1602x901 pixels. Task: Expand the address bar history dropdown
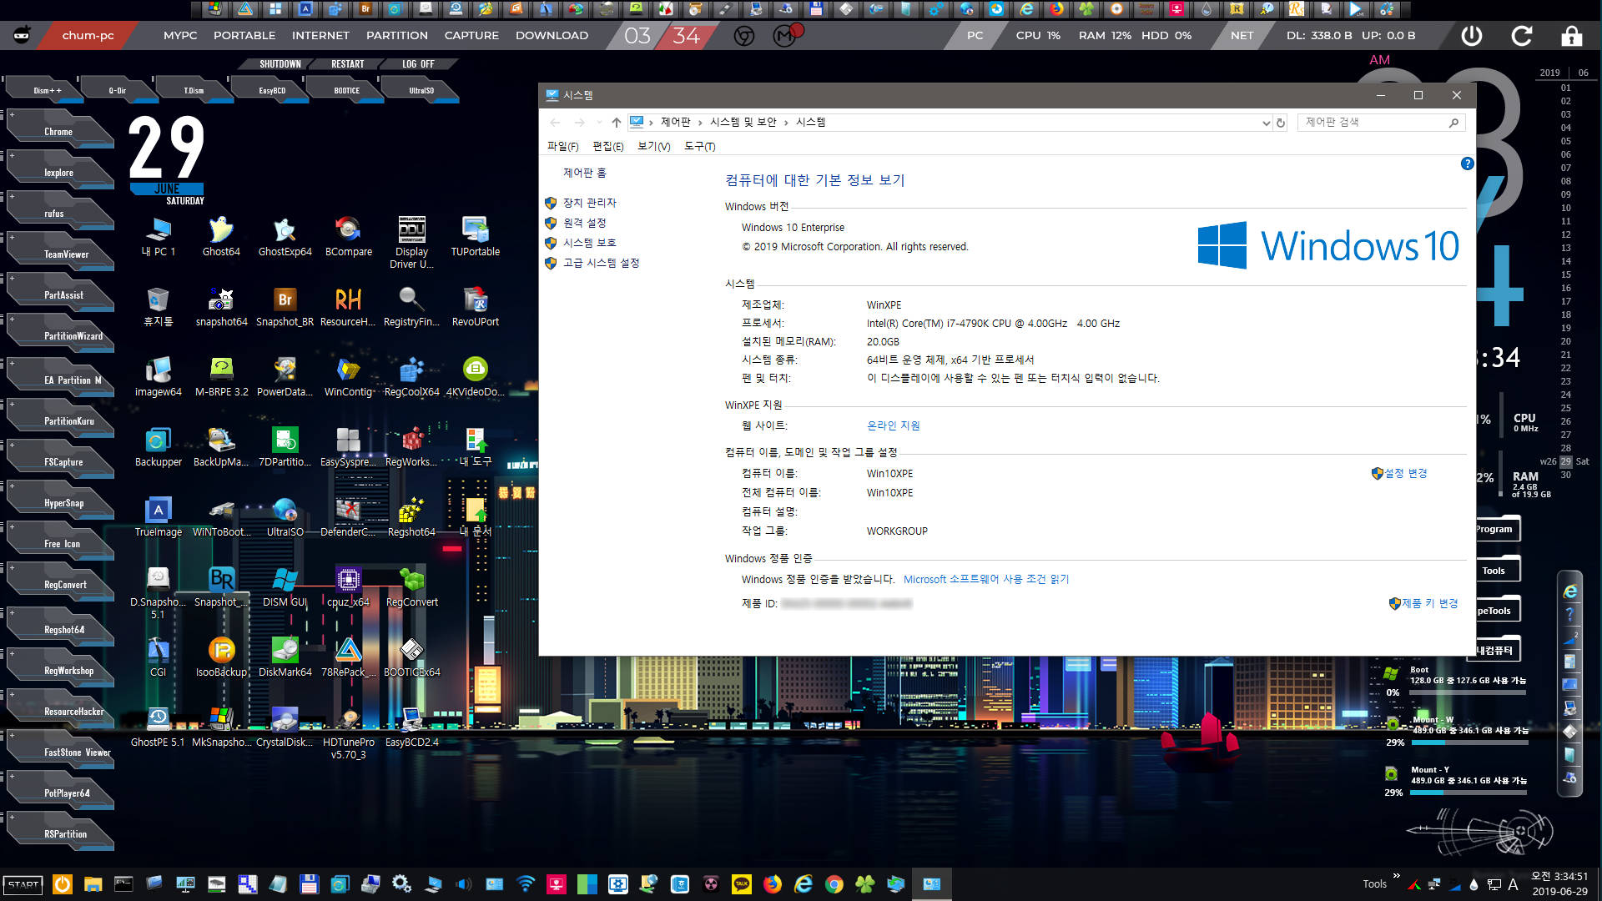[x=1266, y=123]
